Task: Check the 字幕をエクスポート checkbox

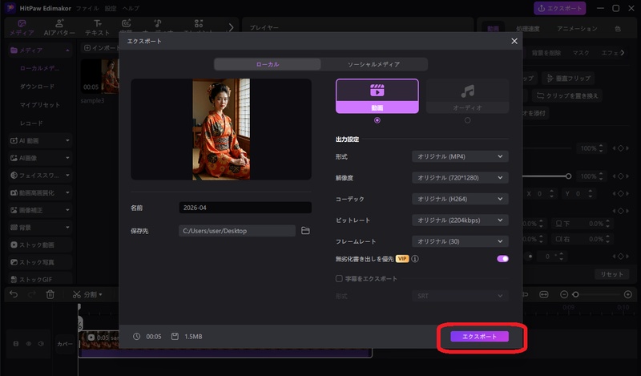Action: (339, 279)
